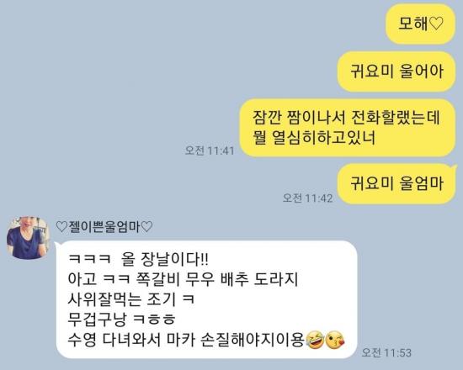This screenshot has width=463, height=370.
Task: Tap the 젤이쁜울엄마 sender name
Action: click(104, 227)
